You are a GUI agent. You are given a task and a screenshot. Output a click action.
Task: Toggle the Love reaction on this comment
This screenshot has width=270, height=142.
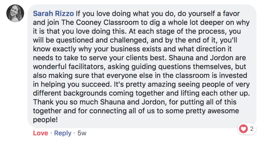pos(40,133)
